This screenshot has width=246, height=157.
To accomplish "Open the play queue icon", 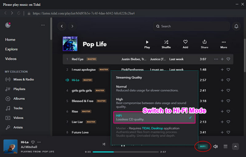I will point(225,147).
